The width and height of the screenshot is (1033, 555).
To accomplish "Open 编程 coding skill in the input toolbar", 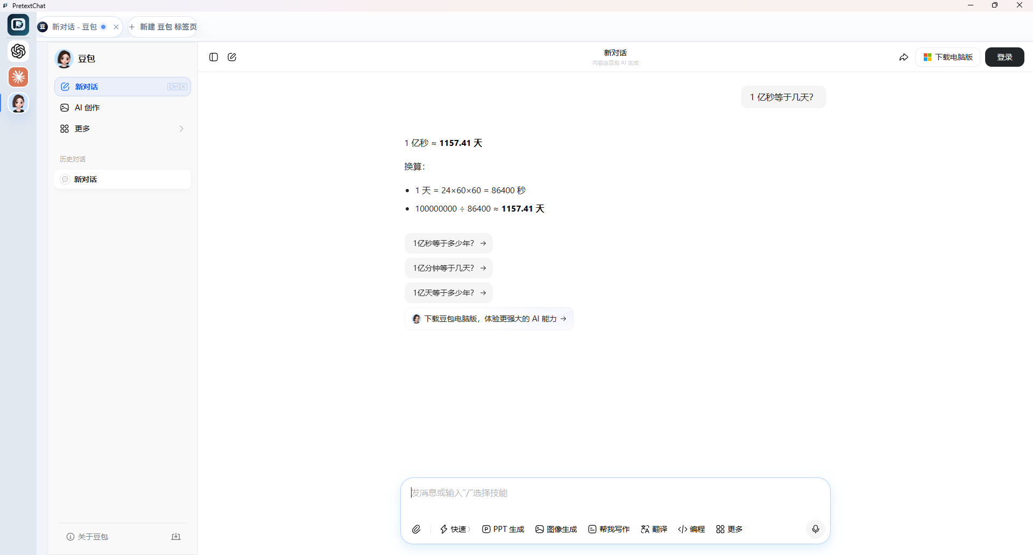I will (x=691, y=529).
